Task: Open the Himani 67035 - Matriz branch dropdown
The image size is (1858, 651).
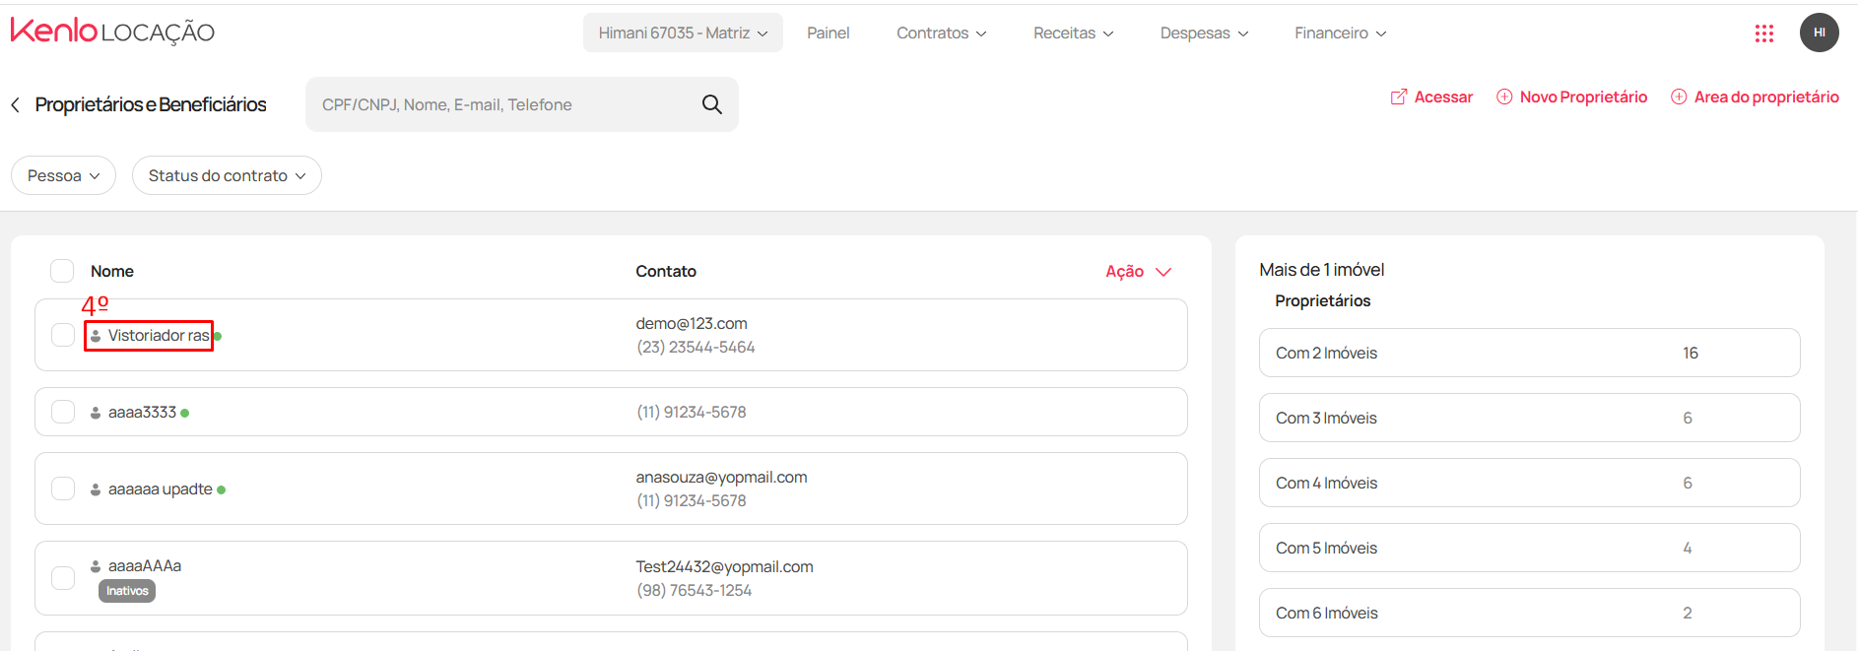Action: [x=683, y=33]
